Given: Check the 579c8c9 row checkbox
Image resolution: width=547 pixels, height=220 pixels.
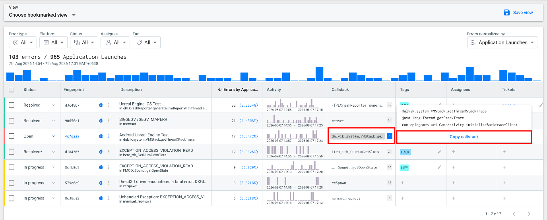Looking at the screenshot, I should click(x=12, y=183).
